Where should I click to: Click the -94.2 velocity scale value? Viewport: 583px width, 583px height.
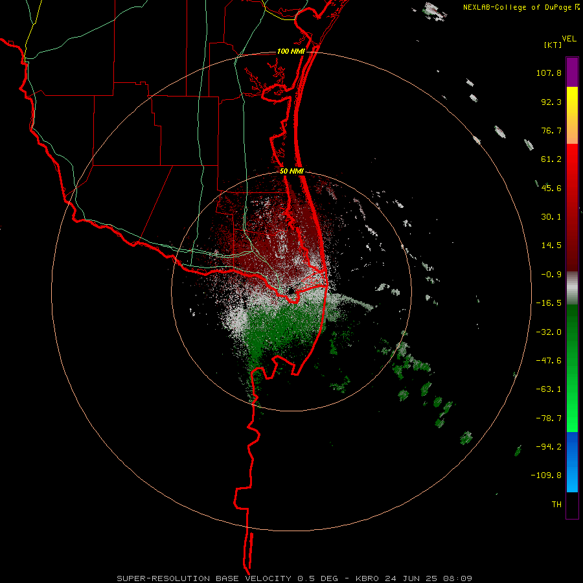[x=549, y=447]
